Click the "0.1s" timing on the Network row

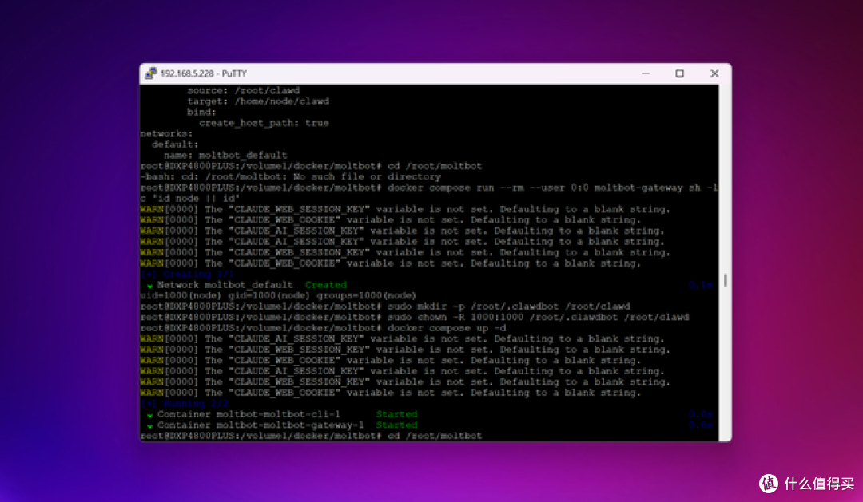(x=701, y=285)
